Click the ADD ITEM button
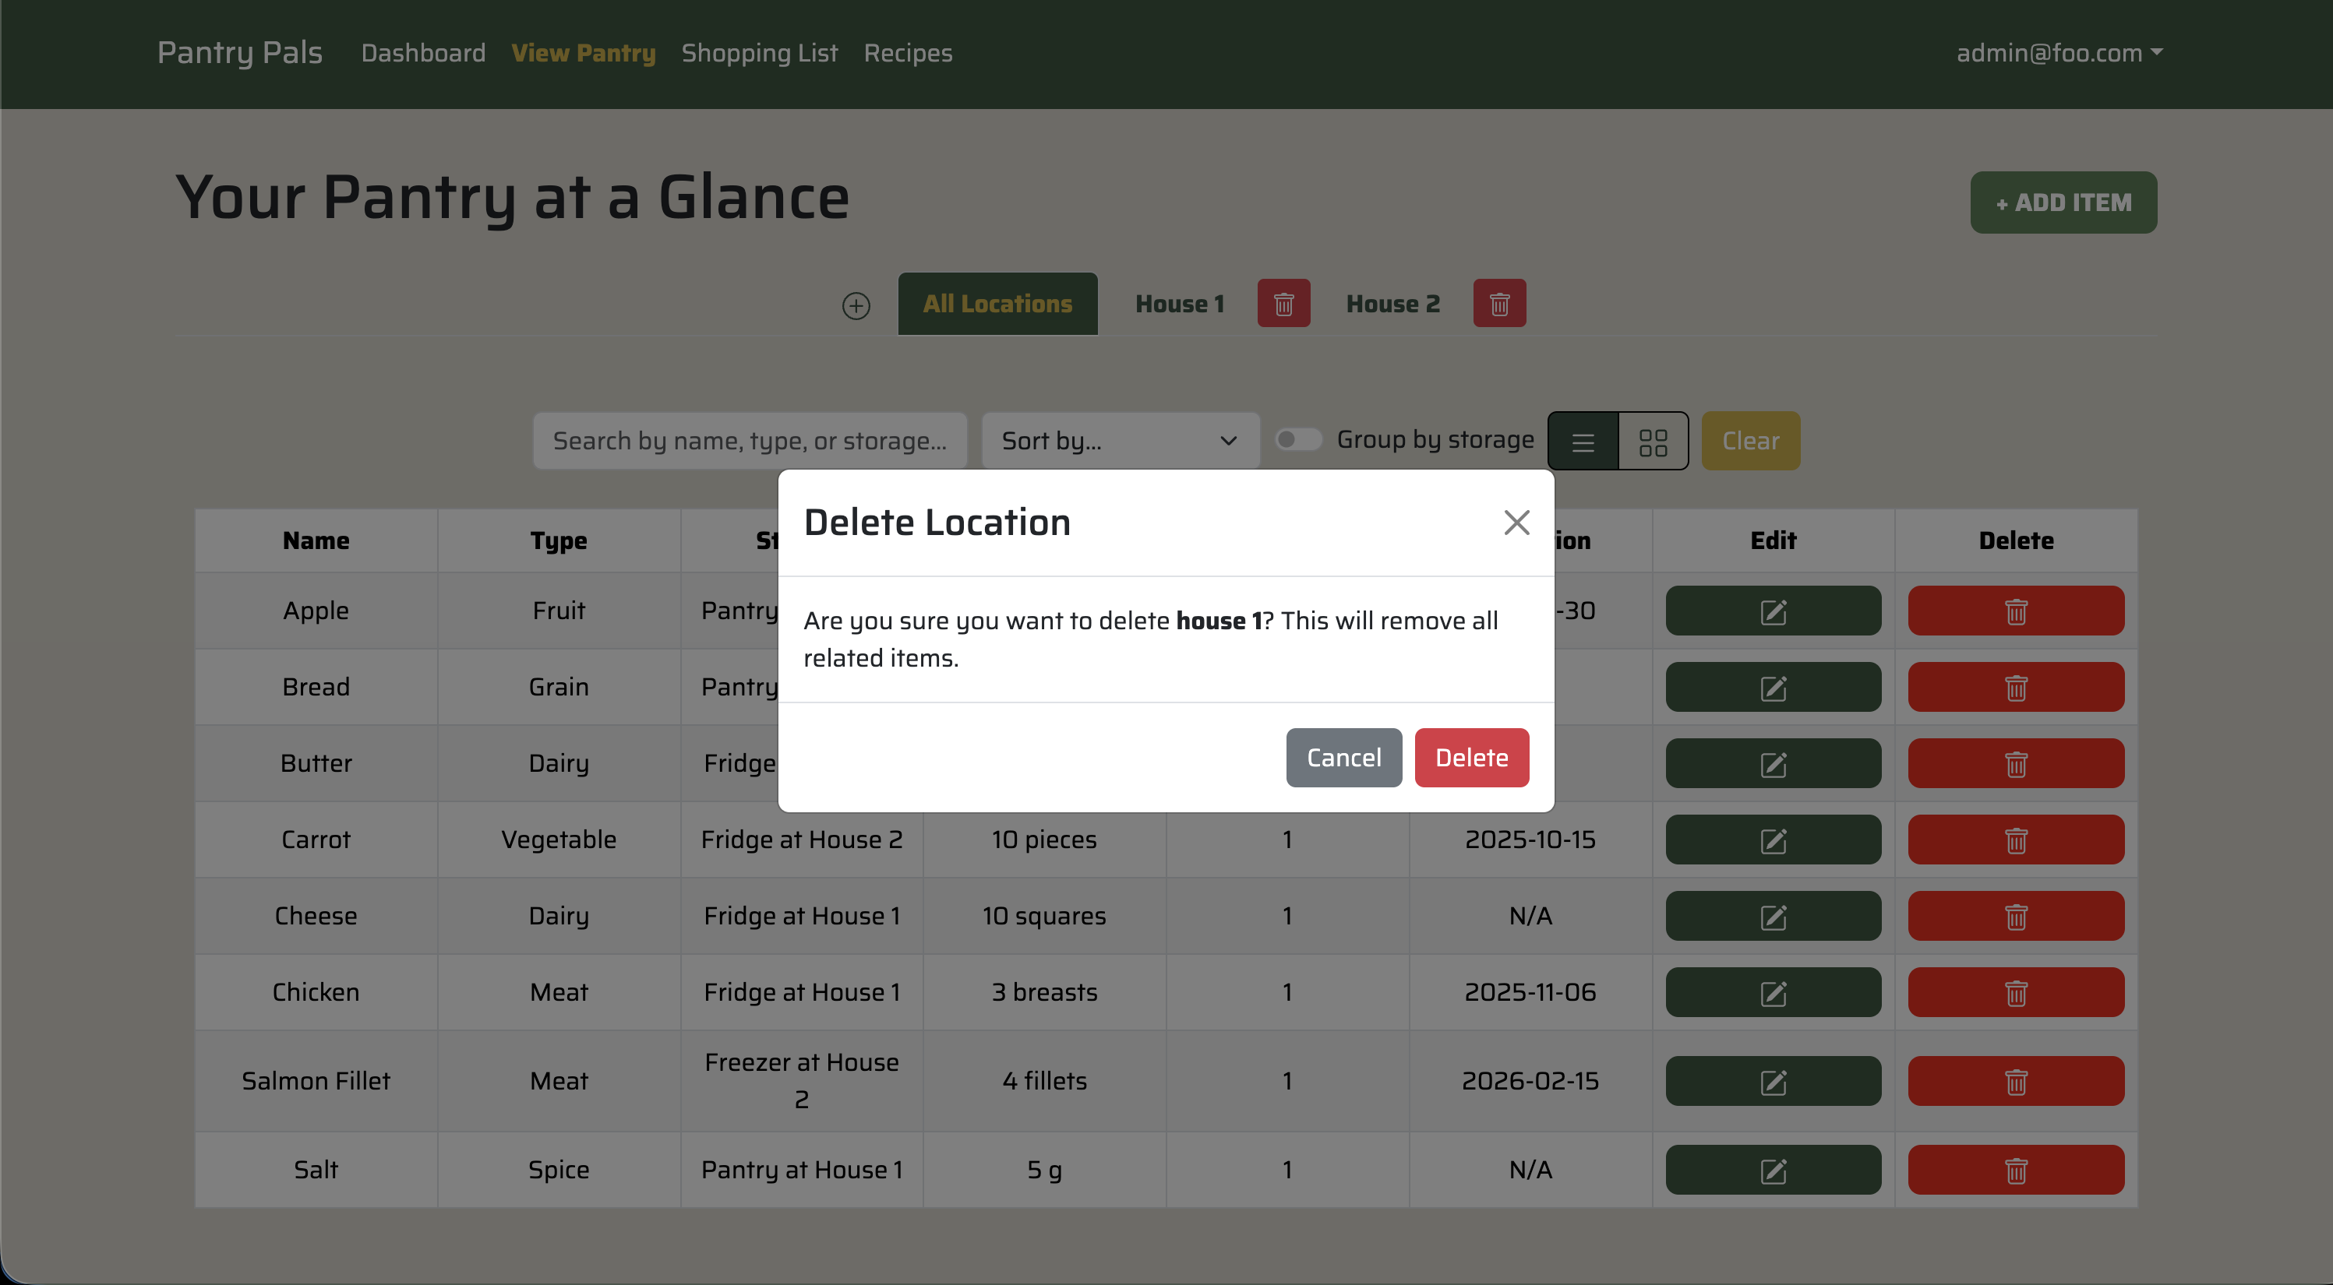The width and height of the screenshot is (2333, 1285). click(x=2063, y=202)
